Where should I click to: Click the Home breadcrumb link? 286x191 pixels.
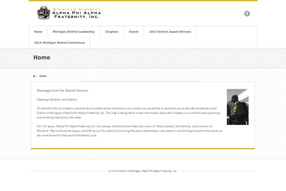[x=43, y=76]
